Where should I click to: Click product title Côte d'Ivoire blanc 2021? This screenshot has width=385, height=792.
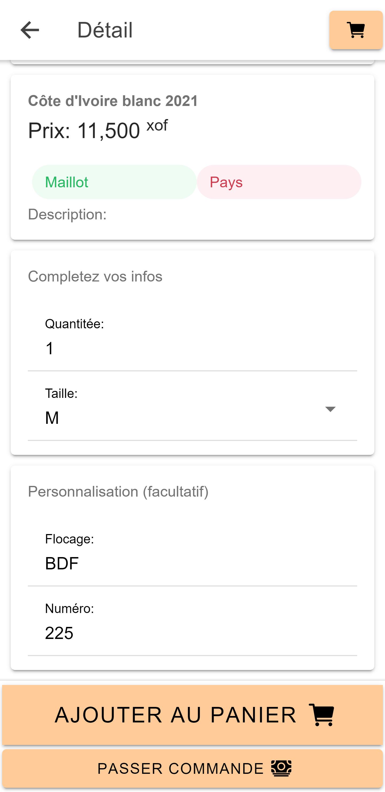[x=113, y=101]
